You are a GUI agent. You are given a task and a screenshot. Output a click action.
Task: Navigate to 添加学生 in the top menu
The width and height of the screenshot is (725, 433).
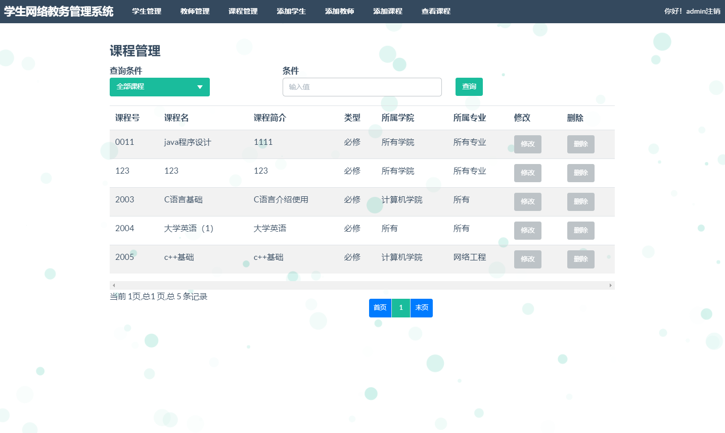tap(291, 11)
